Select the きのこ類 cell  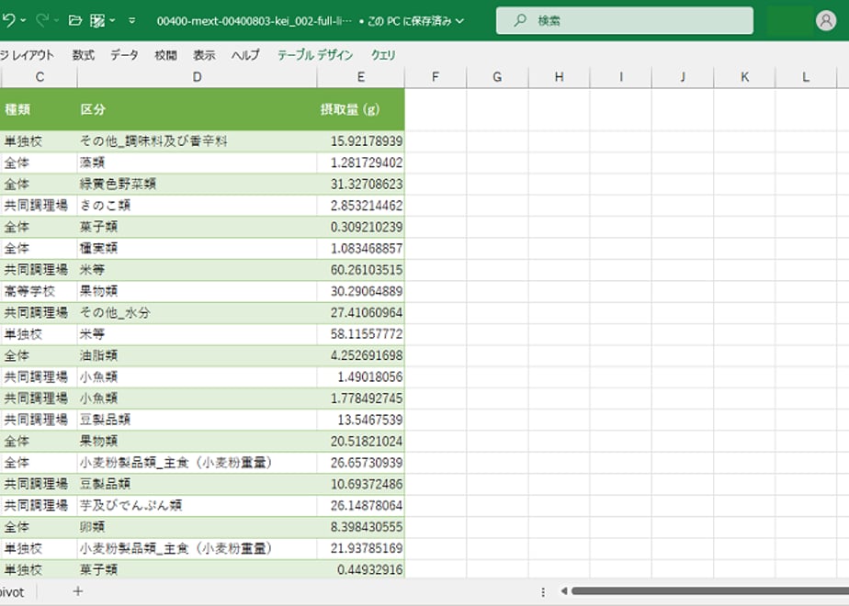[197, 206]
